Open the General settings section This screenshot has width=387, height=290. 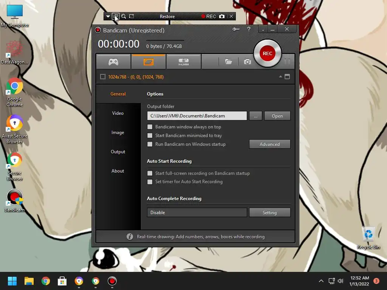coord(118,94)
